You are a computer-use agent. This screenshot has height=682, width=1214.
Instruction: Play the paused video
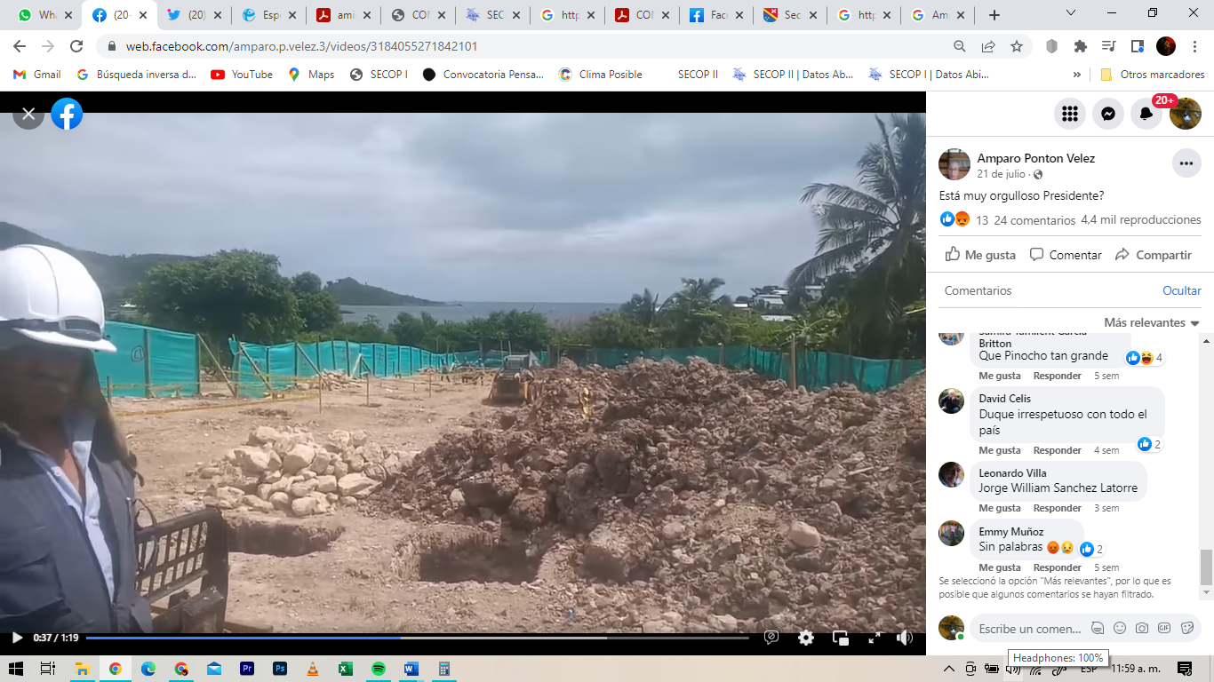[x=17, y=638]
